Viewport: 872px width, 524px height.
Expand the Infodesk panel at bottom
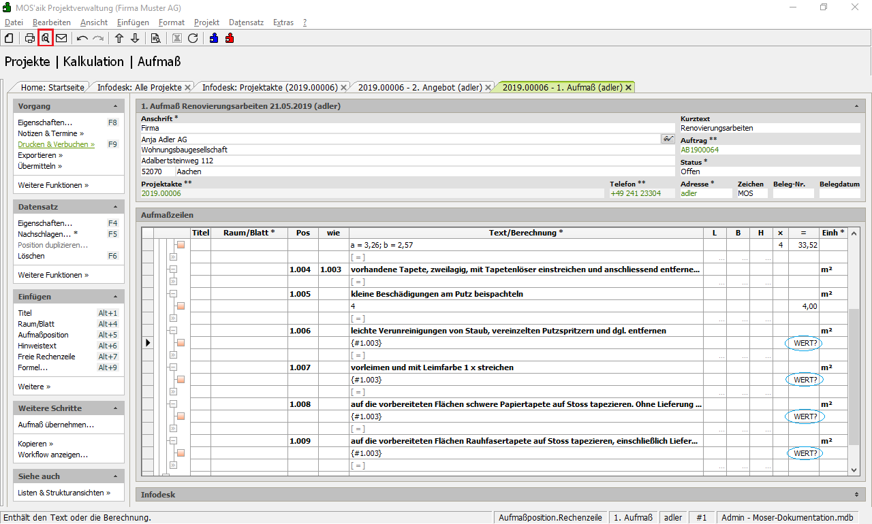856,495
